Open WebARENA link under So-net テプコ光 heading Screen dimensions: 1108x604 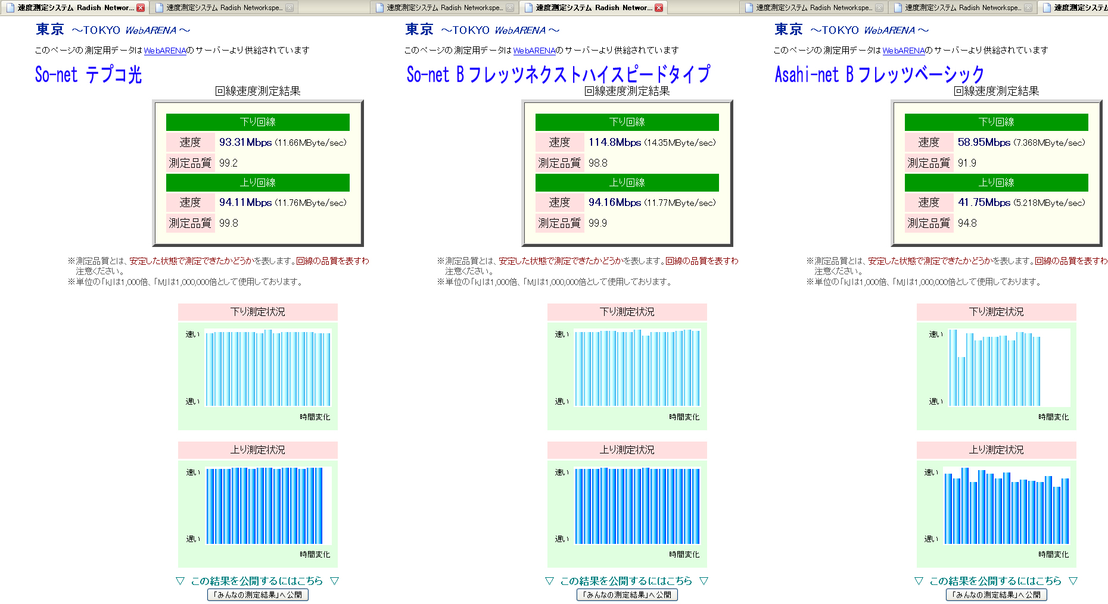[165, 51]
